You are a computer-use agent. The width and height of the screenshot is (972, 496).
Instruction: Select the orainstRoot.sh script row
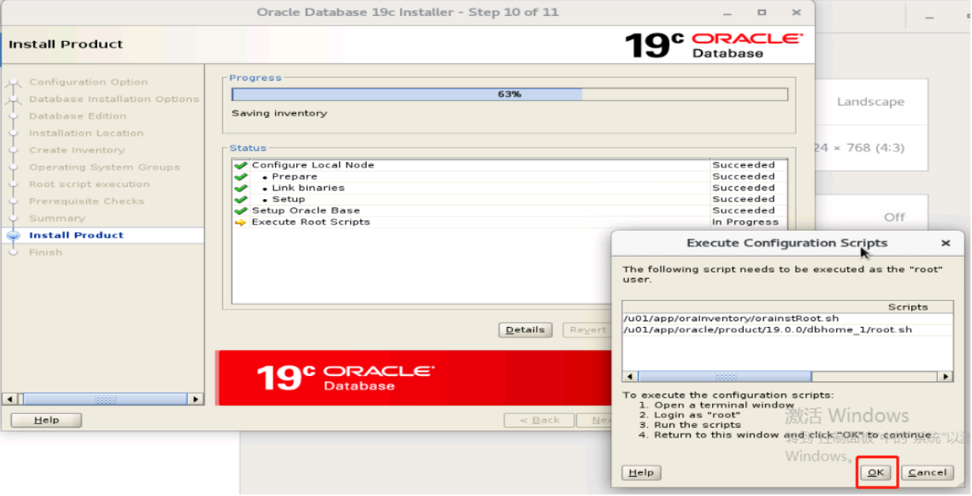coord(787,318)
